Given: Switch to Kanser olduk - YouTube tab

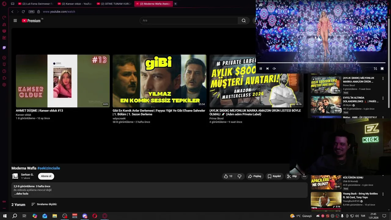Looking at the screenshot, I should 75,4.
